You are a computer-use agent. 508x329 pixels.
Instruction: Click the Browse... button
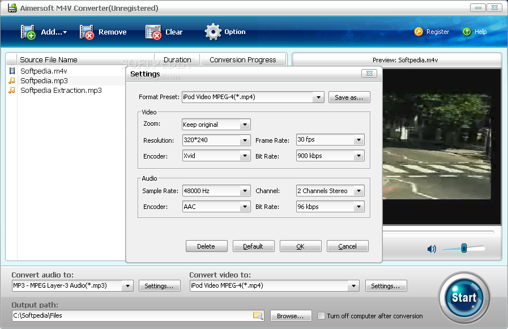(291, 316)
